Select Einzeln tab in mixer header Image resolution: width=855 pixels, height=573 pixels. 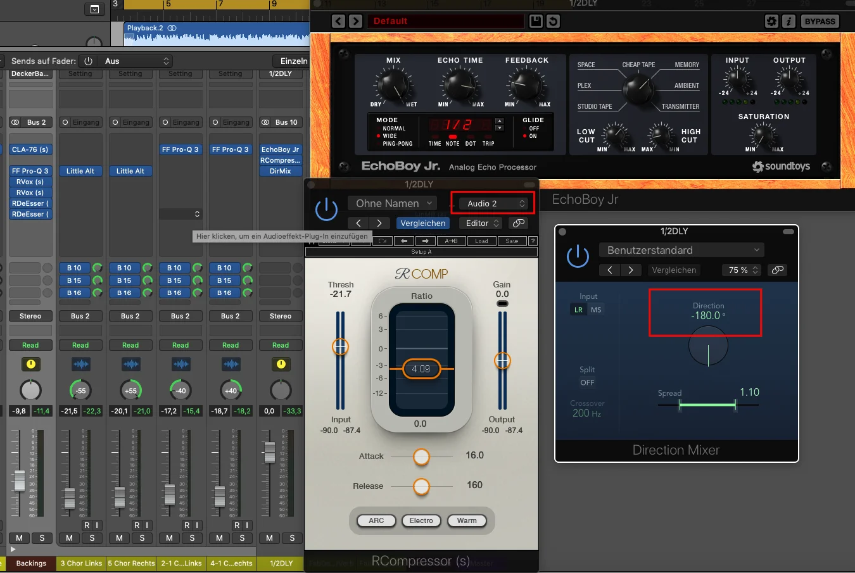pos(293,61)
